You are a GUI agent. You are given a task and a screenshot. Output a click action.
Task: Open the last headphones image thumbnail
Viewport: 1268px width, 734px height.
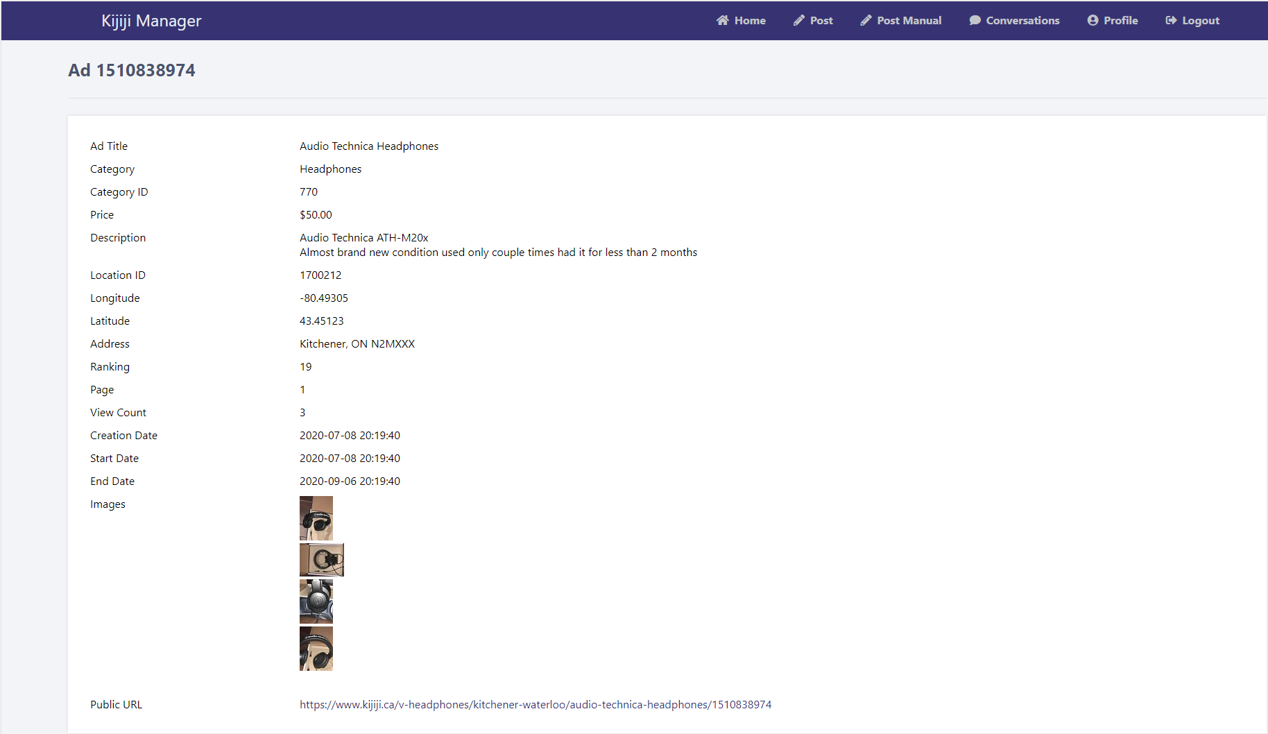pyautogui.click(x=316, y=648)
